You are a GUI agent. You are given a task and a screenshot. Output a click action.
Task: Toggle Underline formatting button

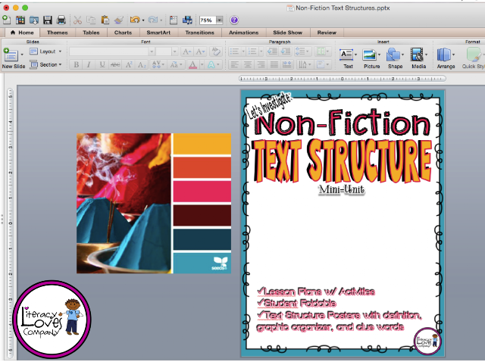(x=102, y=64)
